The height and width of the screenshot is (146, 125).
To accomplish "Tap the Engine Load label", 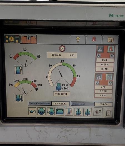I will point(82,104).
